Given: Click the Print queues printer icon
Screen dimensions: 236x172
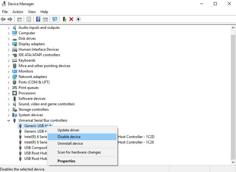Looking at the screenshot, I should (15, 88).
